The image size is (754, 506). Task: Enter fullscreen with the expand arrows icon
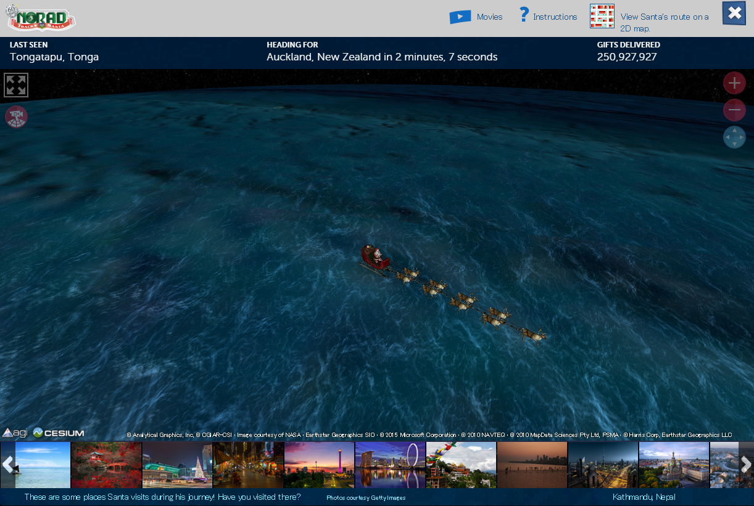click(x=16, y=85)
